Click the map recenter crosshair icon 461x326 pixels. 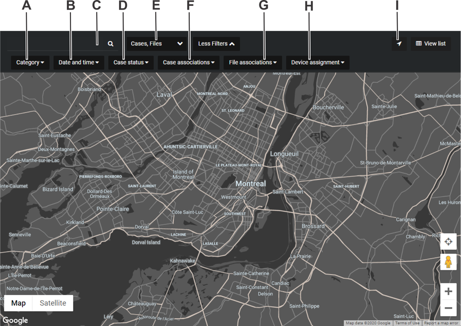[x=448, y=242]
